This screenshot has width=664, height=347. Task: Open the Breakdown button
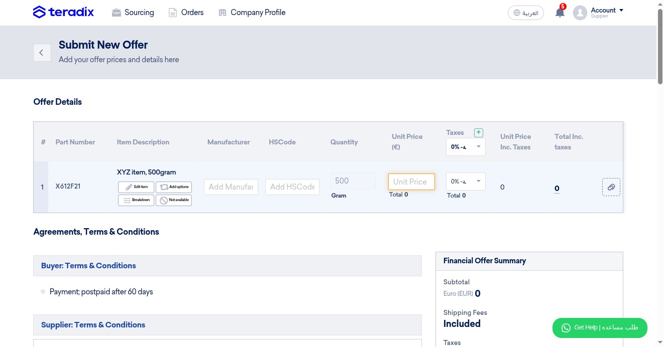[x=136, y=200]
